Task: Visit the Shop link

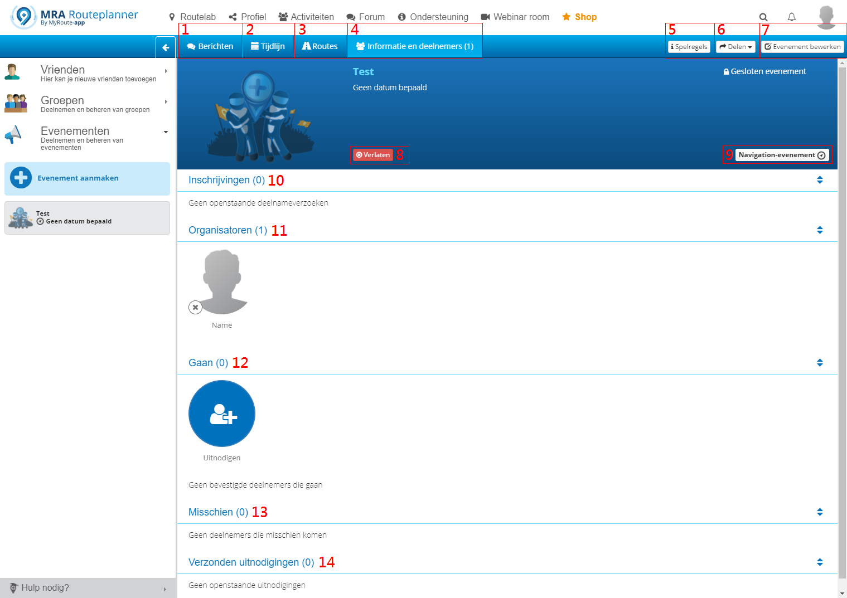Action: [x=579, y=17]
